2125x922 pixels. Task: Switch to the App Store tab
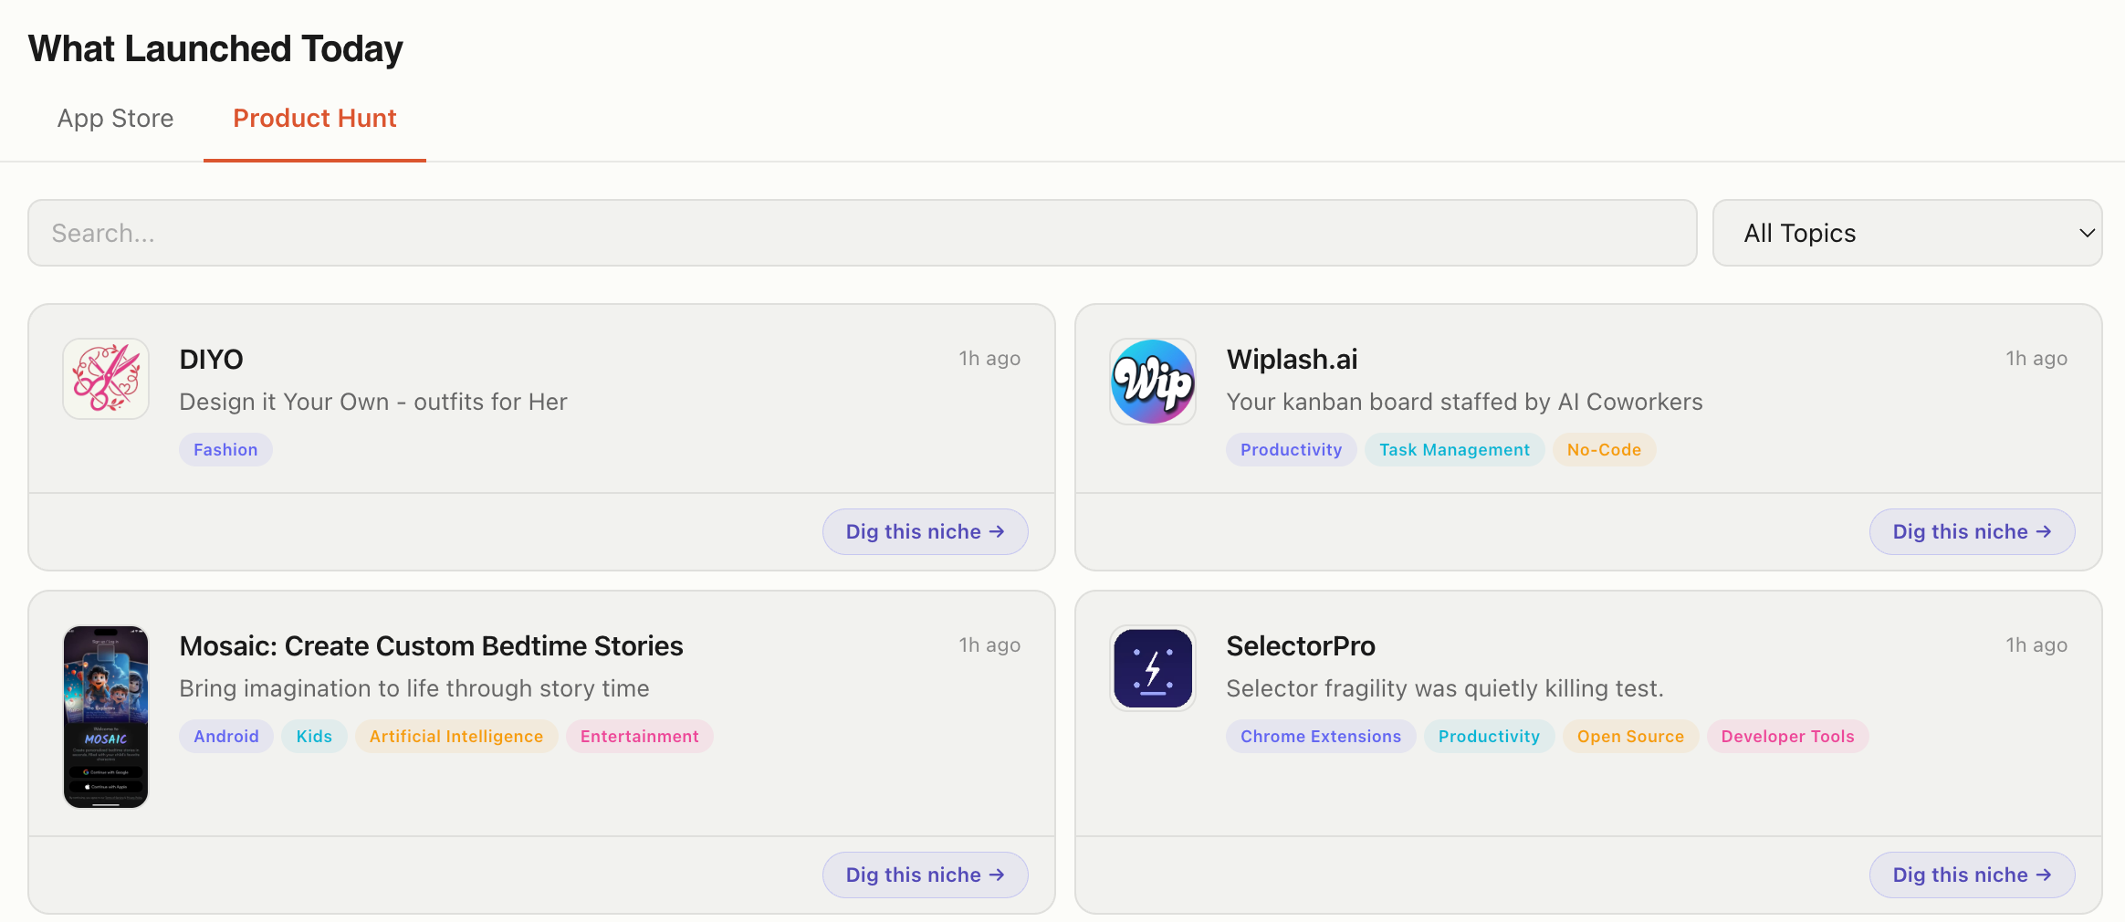point(115,119)
